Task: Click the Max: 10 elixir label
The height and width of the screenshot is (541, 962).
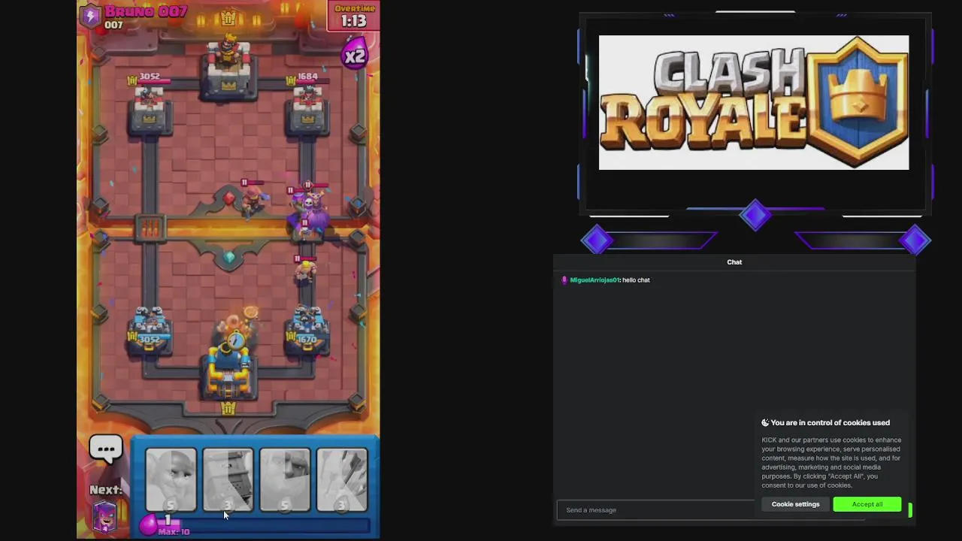Action: [174, 532]
